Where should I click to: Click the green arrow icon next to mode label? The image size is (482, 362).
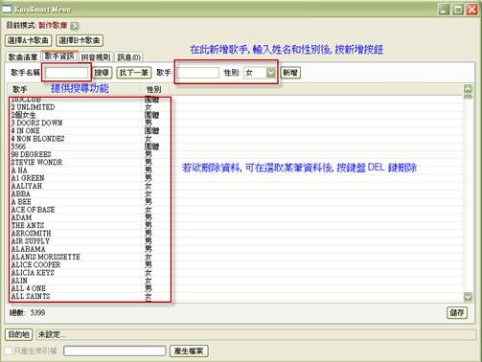click(x=74, y=26)
